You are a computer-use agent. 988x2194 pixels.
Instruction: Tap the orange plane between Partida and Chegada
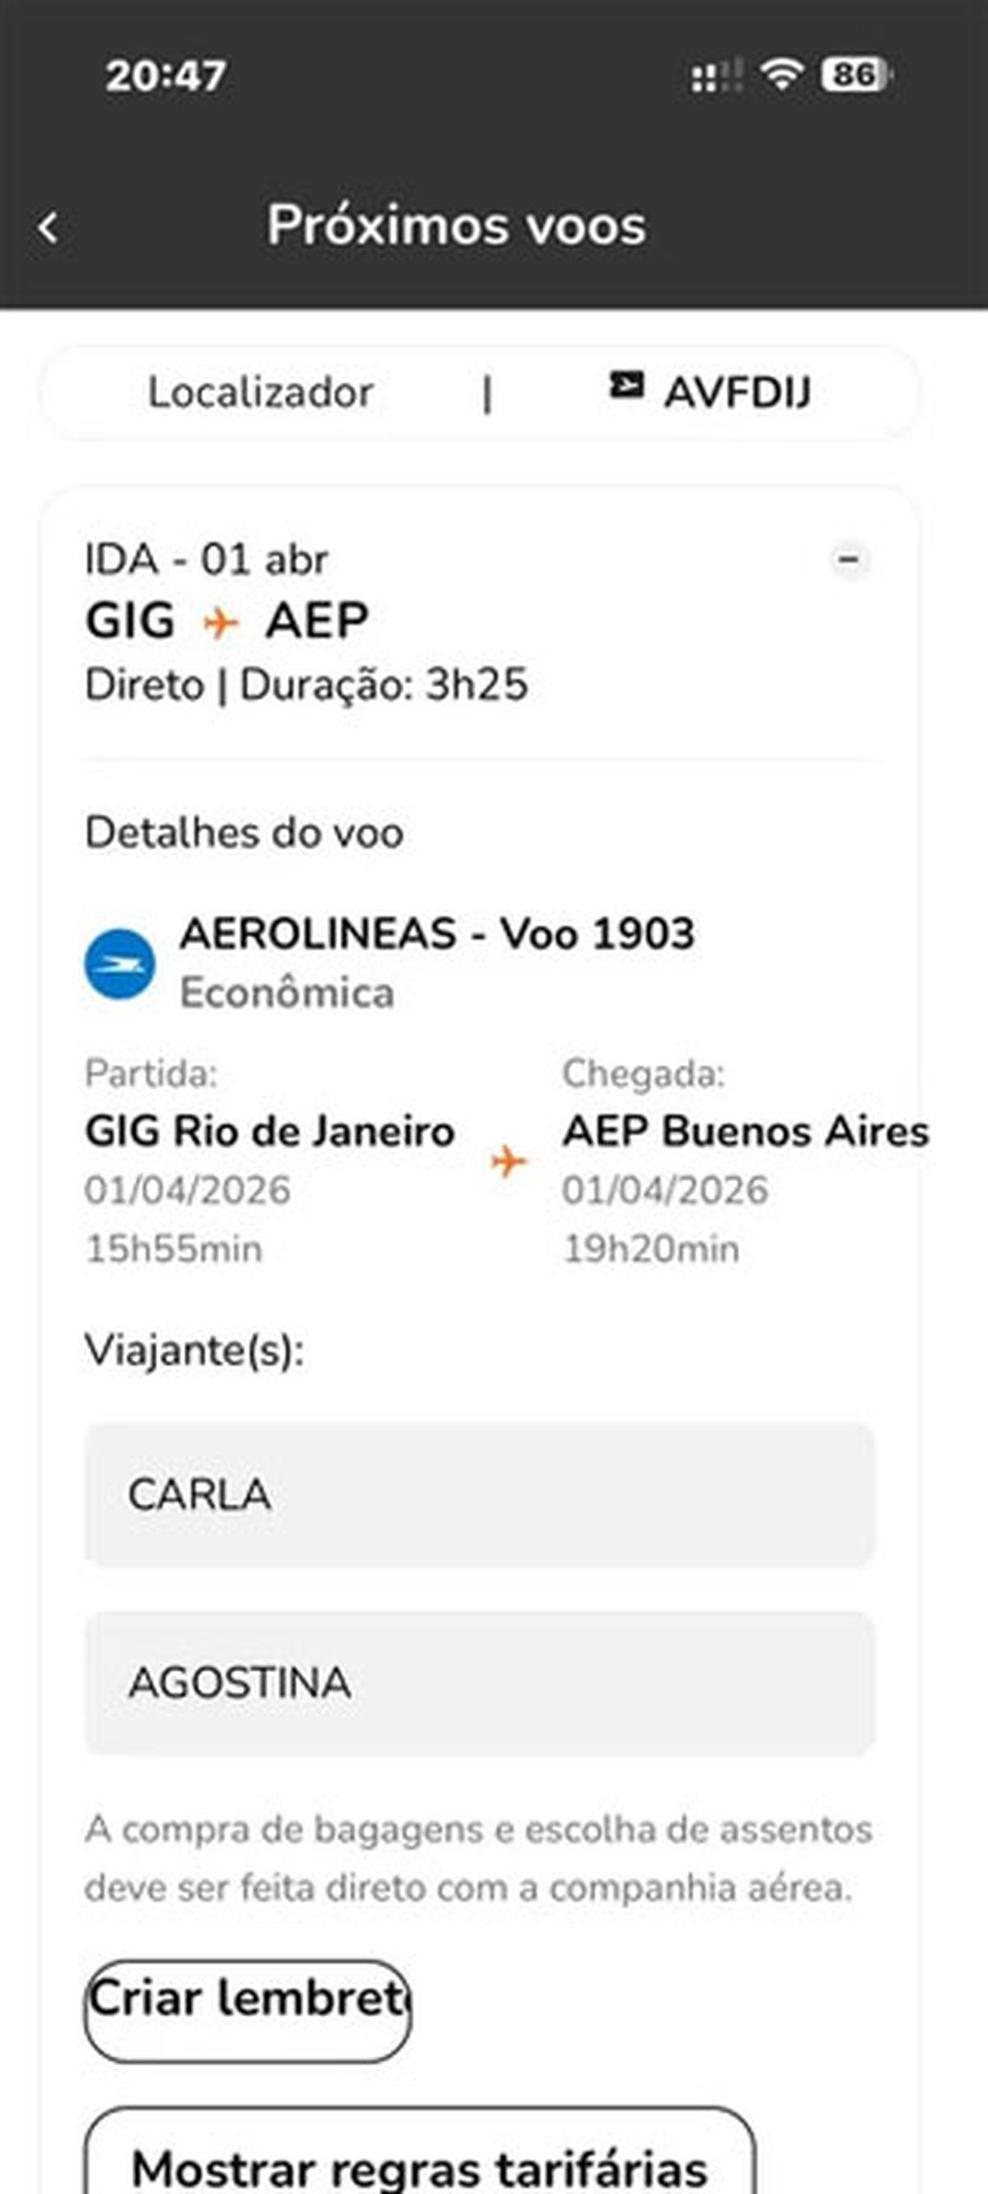point(509,1161)
